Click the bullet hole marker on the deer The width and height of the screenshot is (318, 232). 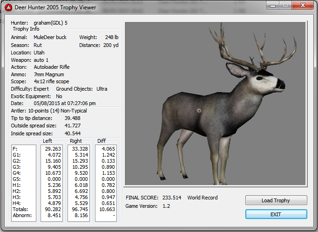(199, 111)
